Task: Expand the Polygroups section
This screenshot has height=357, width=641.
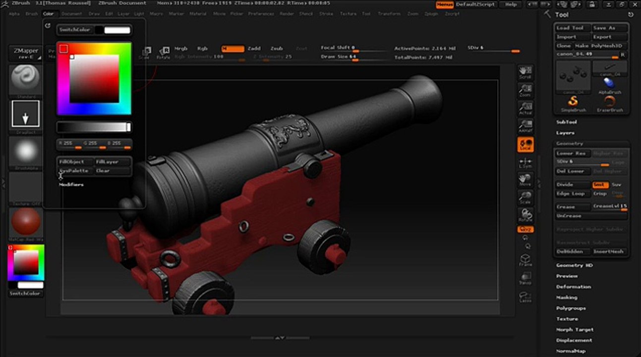Action: click(571, 308)
